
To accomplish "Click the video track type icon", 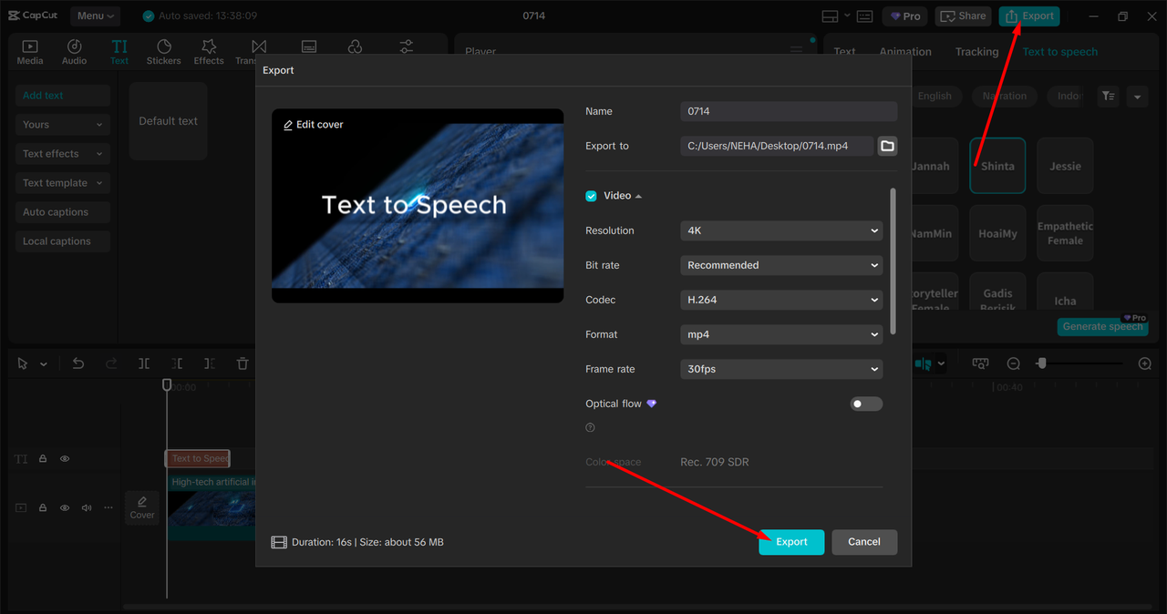I will pos(21,507).
